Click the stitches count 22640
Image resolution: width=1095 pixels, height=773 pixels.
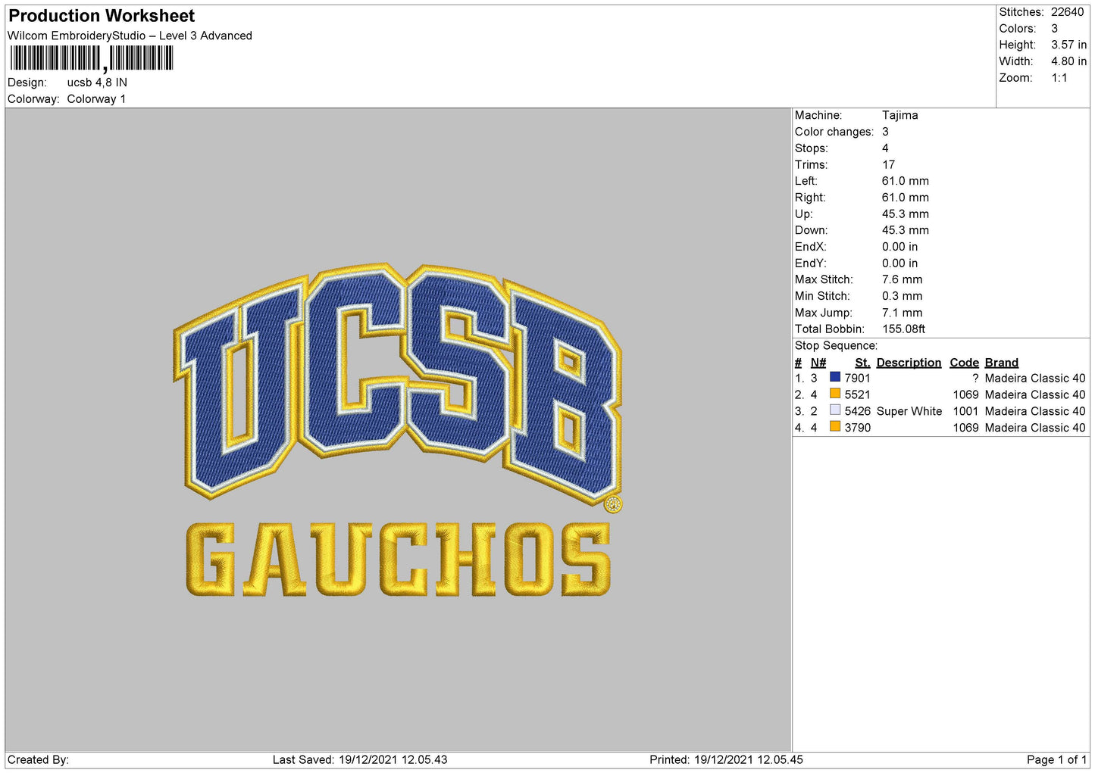1067,12
